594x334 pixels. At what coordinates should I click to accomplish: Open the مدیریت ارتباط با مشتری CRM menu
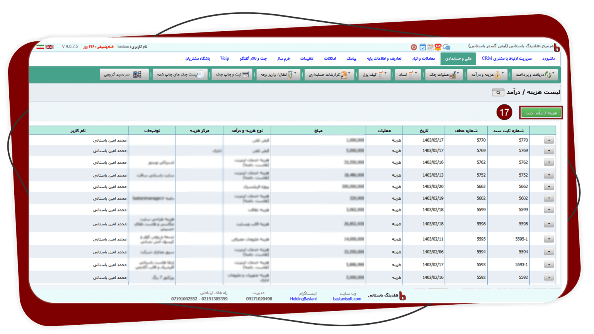pyautogui.click(x=507, y=58)
